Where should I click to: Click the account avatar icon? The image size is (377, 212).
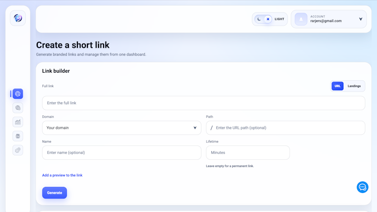(x=301, y=19)
